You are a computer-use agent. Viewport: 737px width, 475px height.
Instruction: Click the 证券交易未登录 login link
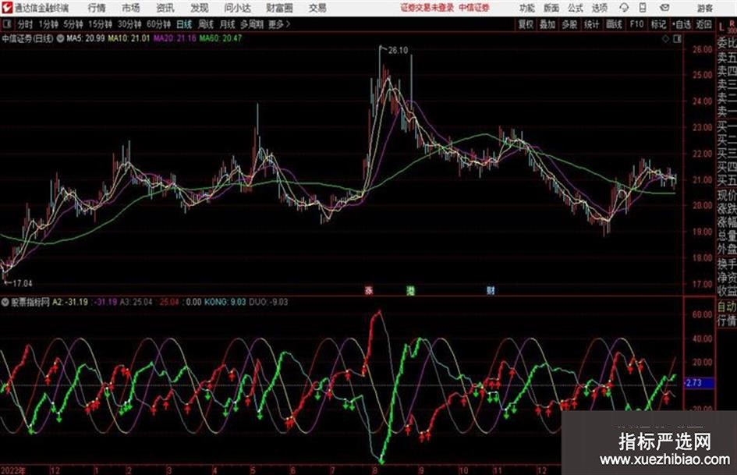point(427,8)
